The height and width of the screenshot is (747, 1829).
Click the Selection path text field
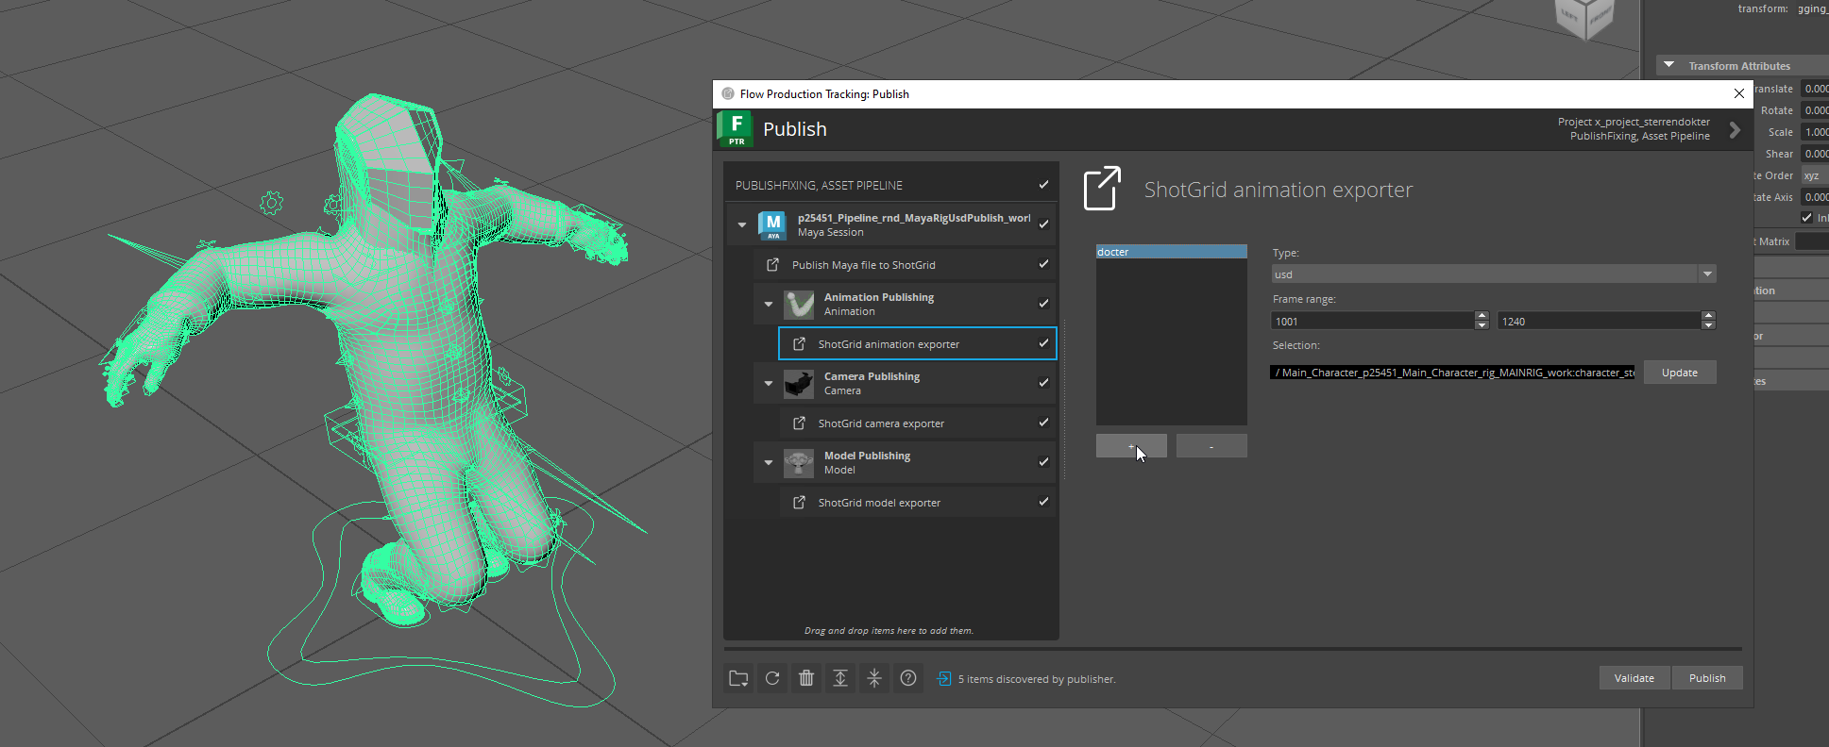[1452, 373]
